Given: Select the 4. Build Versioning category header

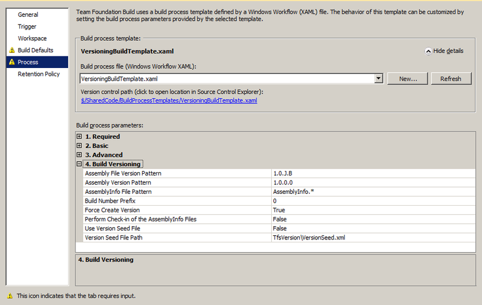Looking at the screenshot, I should coord(113,164).
